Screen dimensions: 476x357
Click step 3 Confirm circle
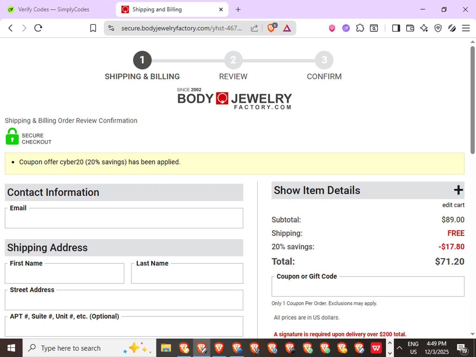pos(324,60)
